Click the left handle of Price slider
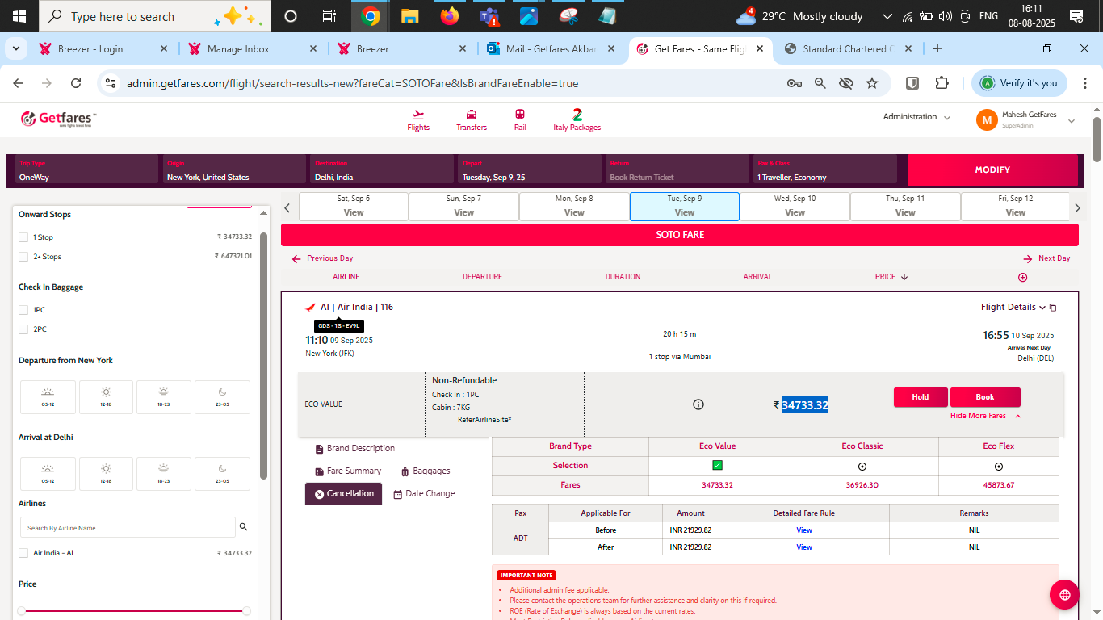Image resolution: width=1103 pixels, height=620 pixels. [22, 611]
